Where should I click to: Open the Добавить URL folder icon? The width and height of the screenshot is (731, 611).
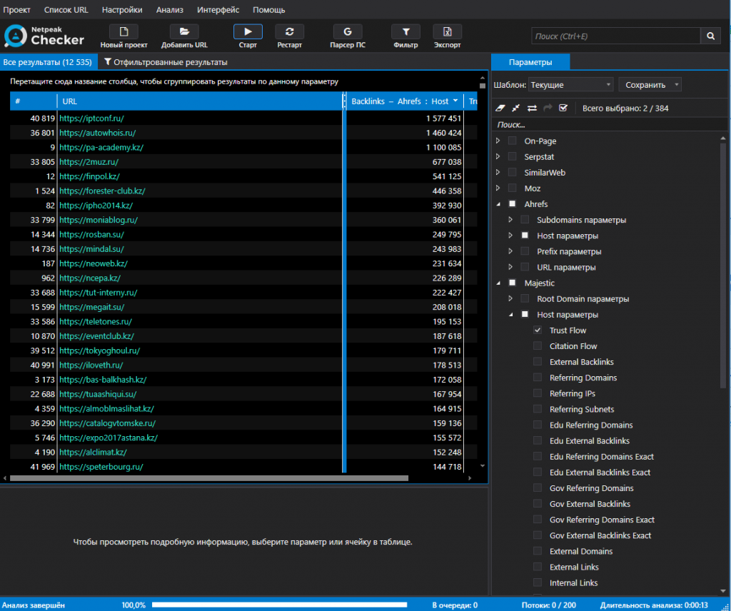[x=184, y=31]
